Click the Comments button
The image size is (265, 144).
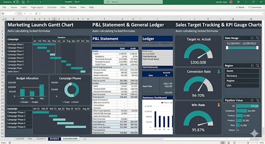(x=255, y=7)
